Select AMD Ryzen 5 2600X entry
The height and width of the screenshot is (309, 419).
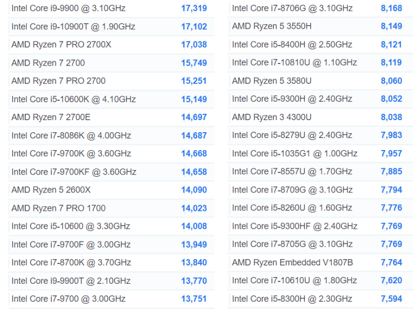tap(51, 190)
